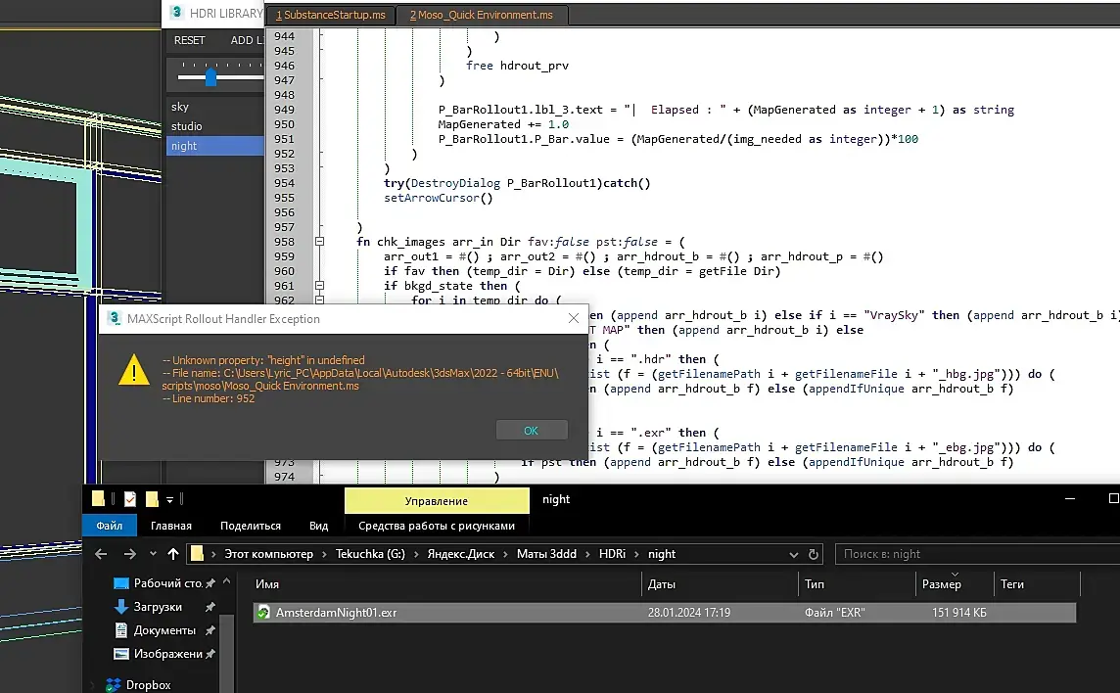Collapse the code fold at line 961
This screenshot has width=1120, height=693.
(x=319, y=286)
